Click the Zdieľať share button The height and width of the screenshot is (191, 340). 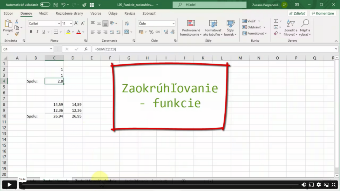coord(297,13)
